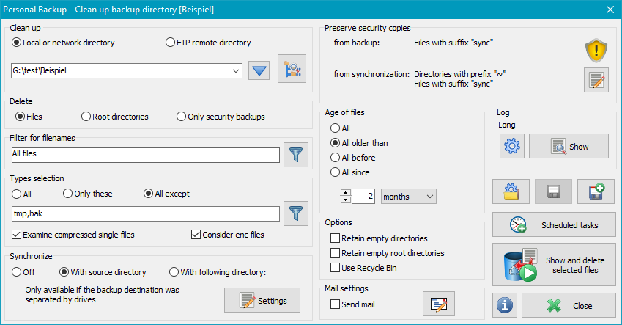Increase the age value with up arrow
622x325 pixels.
pyautogui.click(x=346, y=193)
